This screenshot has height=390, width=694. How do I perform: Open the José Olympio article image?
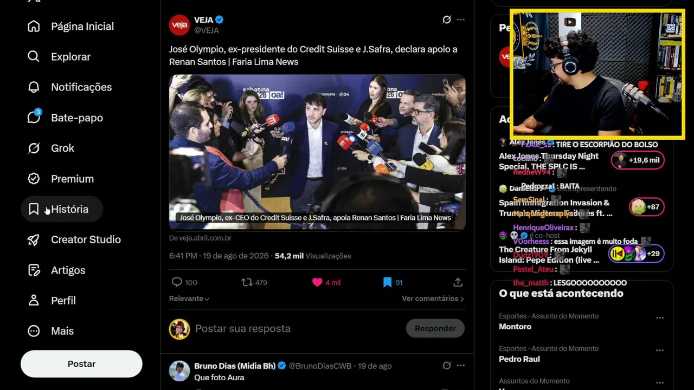coord(317,152)
